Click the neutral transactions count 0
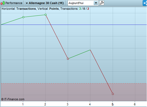147x107 pixels. point(84,9)
